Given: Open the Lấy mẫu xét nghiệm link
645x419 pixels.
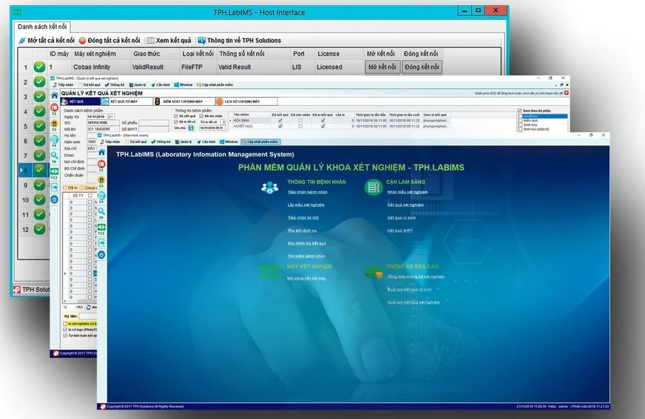Looking at the screenshot, I should click(306, 205).
